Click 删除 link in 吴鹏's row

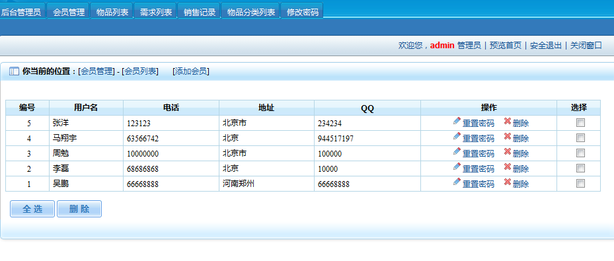coord(521,184)
